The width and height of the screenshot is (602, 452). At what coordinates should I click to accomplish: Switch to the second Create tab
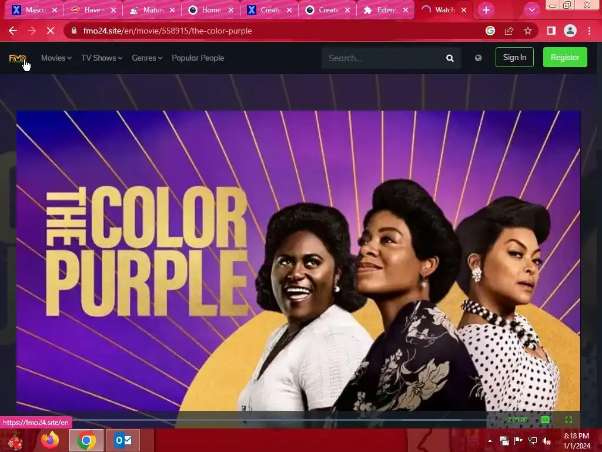coord(328,10)
